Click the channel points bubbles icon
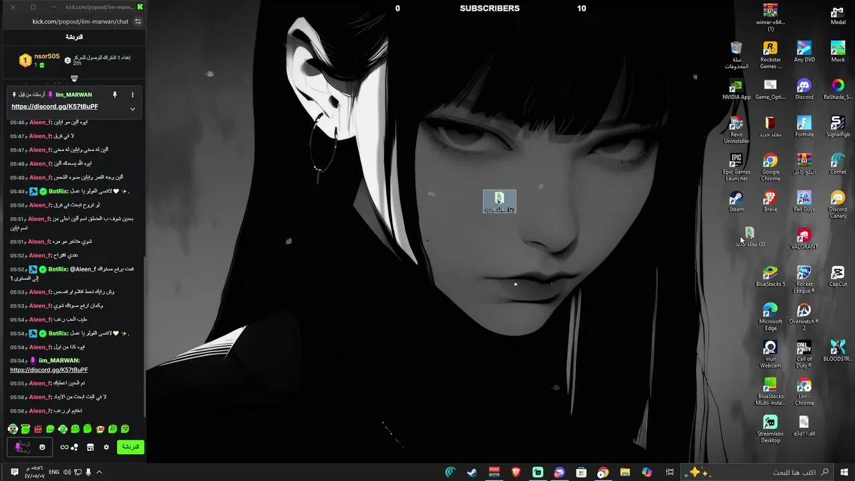Viewport: 855px width, 481px height. click(74, 447)
